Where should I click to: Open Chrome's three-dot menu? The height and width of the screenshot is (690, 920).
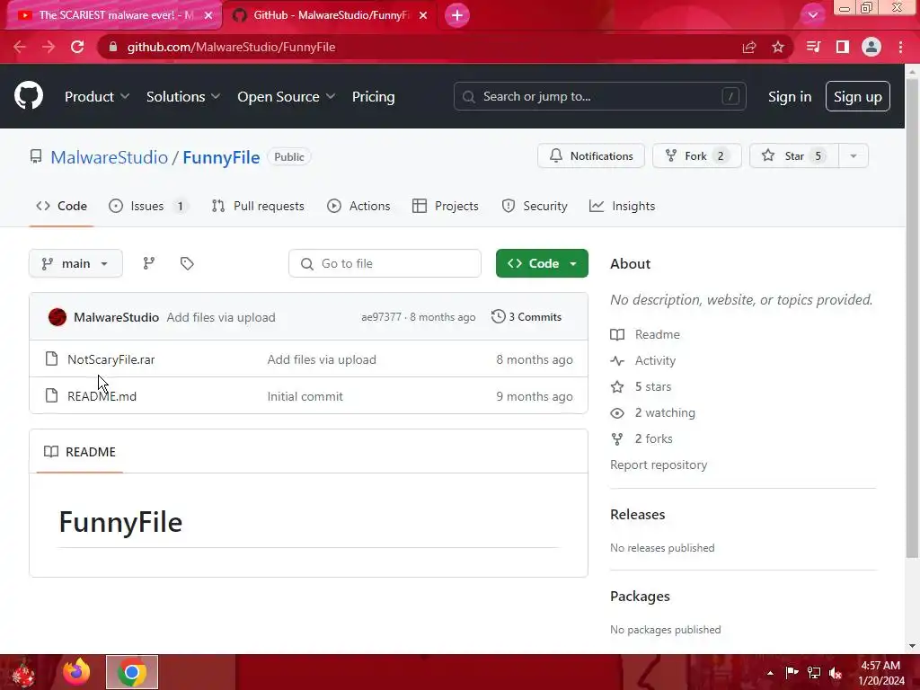click(x=900, y=47)
